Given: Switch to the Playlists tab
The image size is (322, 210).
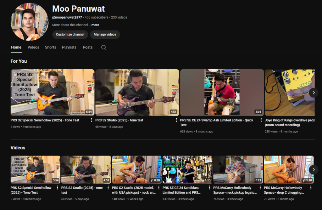Looking at the screenshot, I should 69,47.
